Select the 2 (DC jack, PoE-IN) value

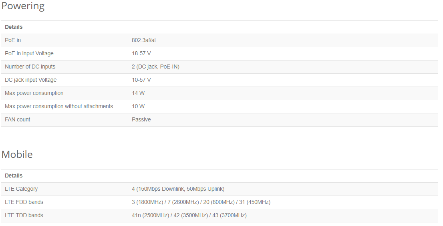[155, 67]
